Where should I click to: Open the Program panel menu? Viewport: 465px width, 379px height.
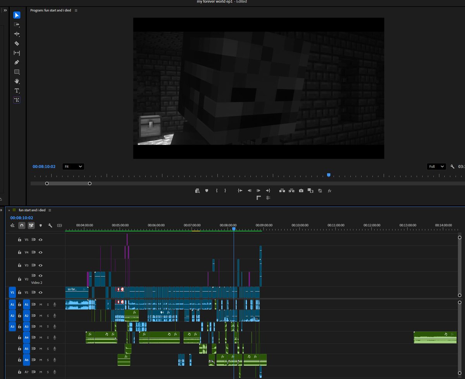click(x=76, y=10)
